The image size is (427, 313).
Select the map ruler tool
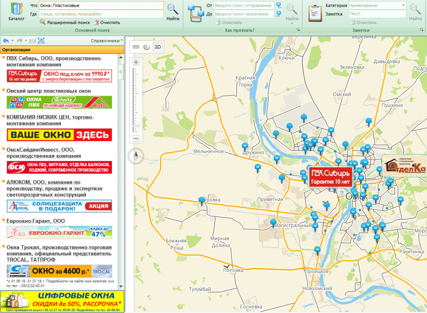[x=136, y=47]
